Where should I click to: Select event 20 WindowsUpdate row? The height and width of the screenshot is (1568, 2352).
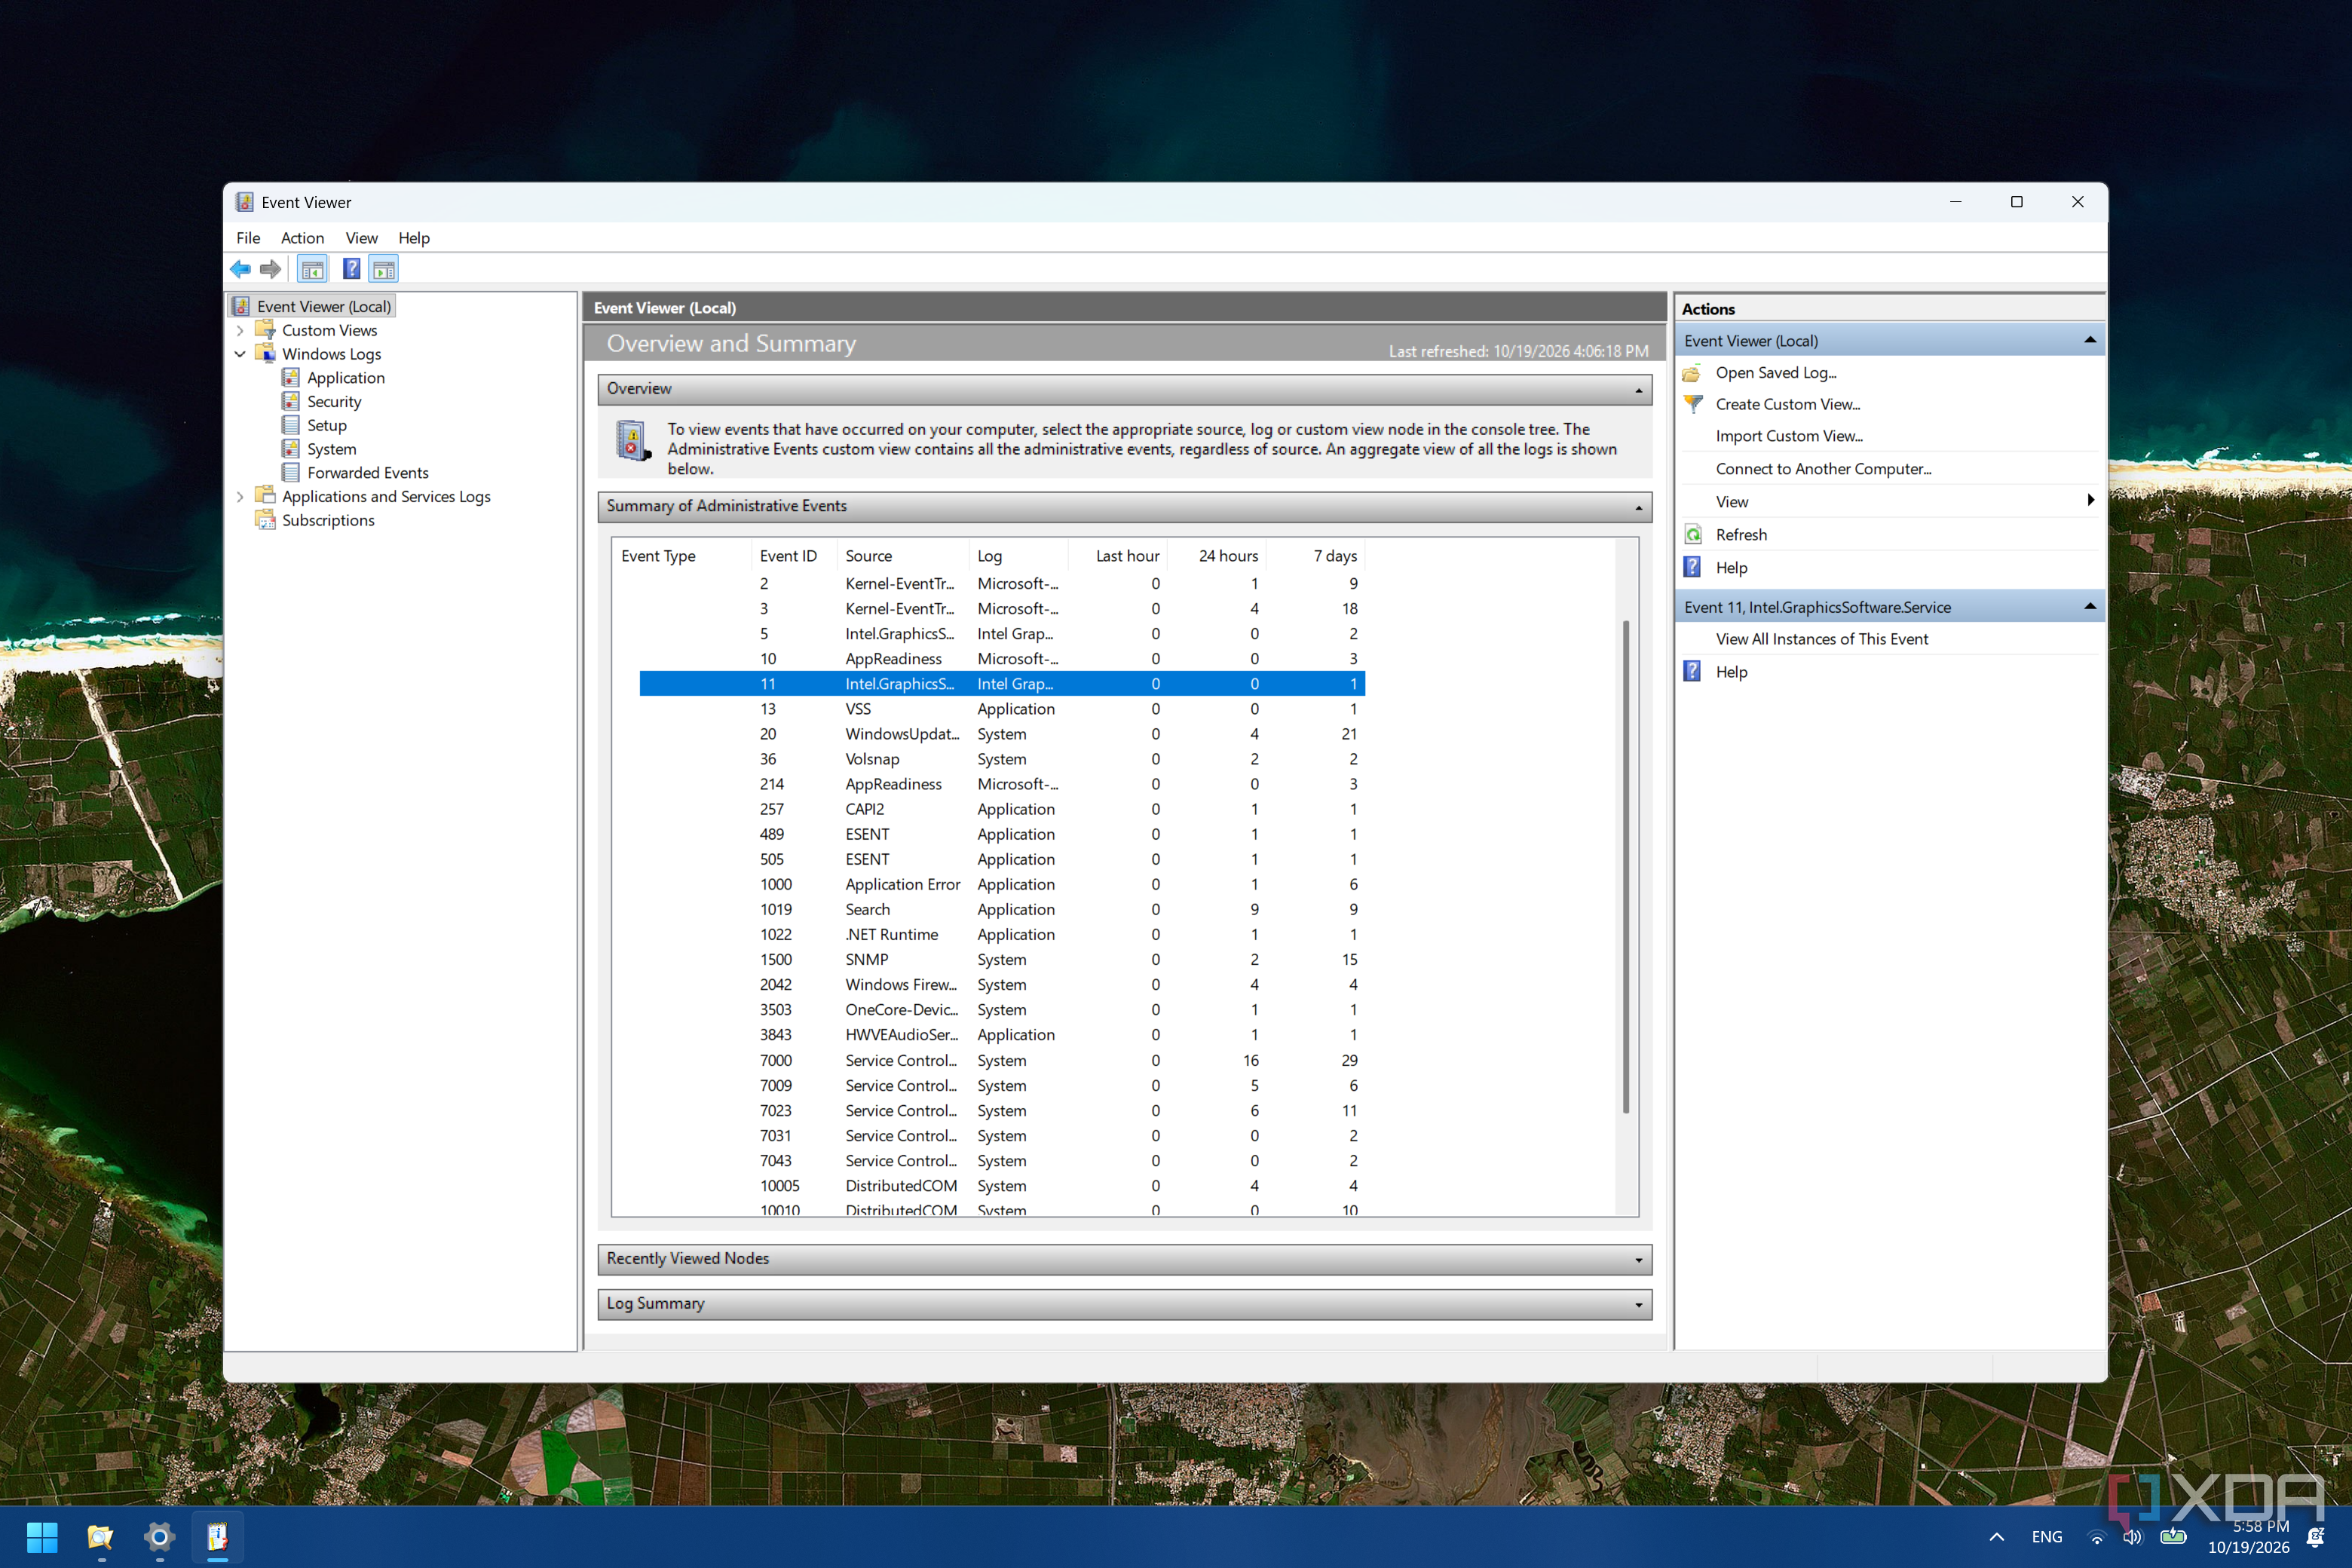pyautogui.click(x=1002, y=734)
